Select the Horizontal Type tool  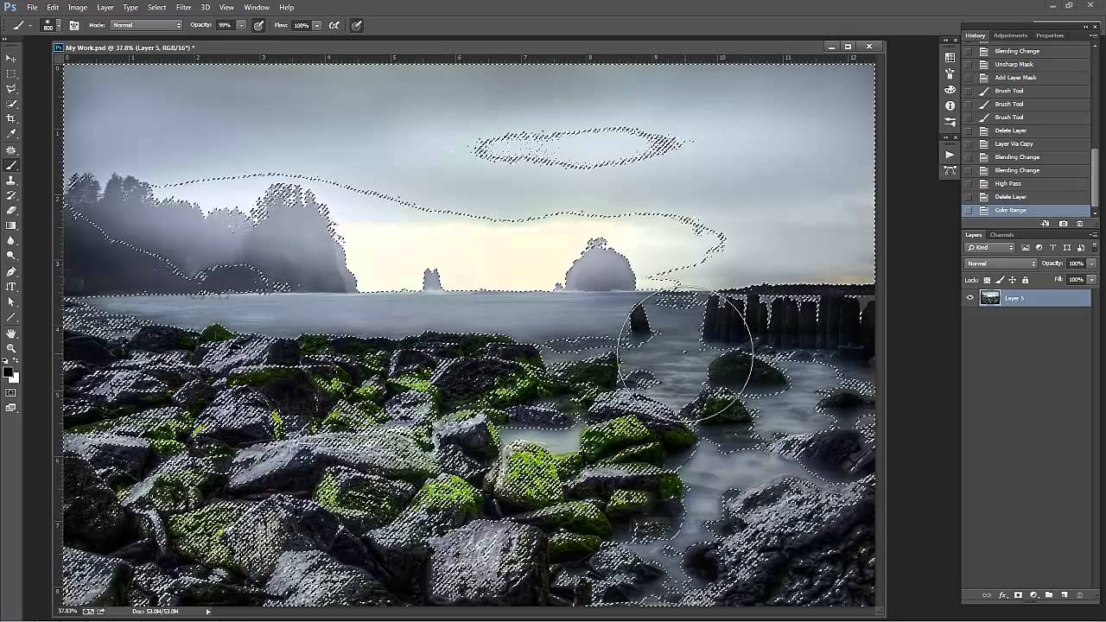[11, 286]
